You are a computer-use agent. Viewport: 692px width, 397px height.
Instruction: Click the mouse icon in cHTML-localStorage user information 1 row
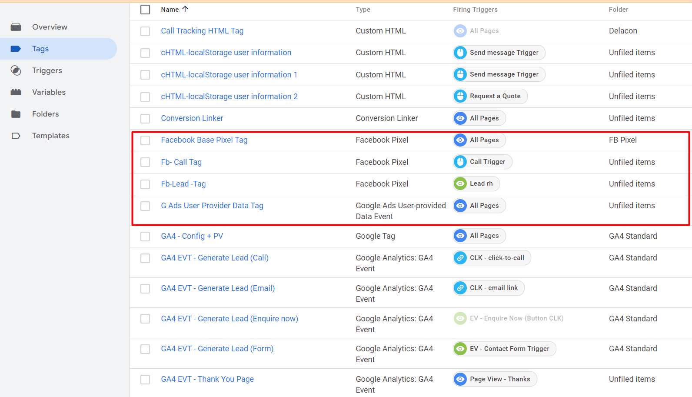460,74
